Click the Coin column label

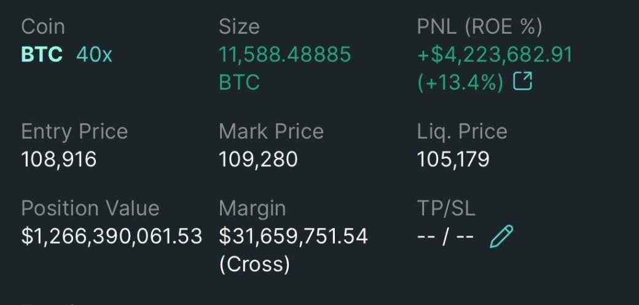click(x=43, y=27)
